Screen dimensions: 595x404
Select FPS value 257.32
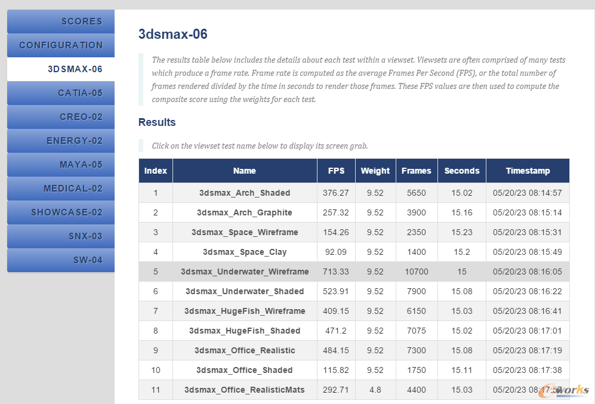pyautogui.click(x=336, y=212)
